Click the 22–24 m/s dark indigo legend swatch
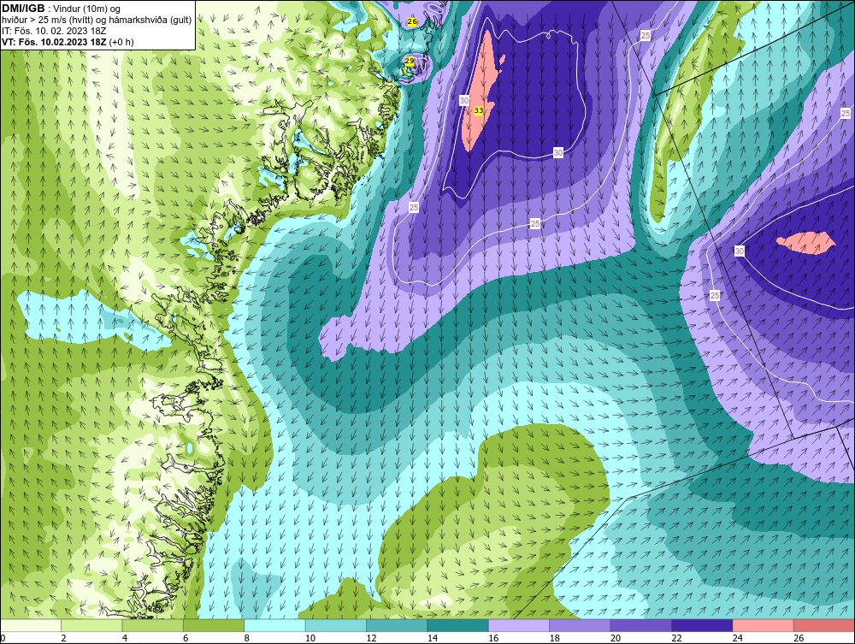The image size is (855, 644). pos(702,625)
